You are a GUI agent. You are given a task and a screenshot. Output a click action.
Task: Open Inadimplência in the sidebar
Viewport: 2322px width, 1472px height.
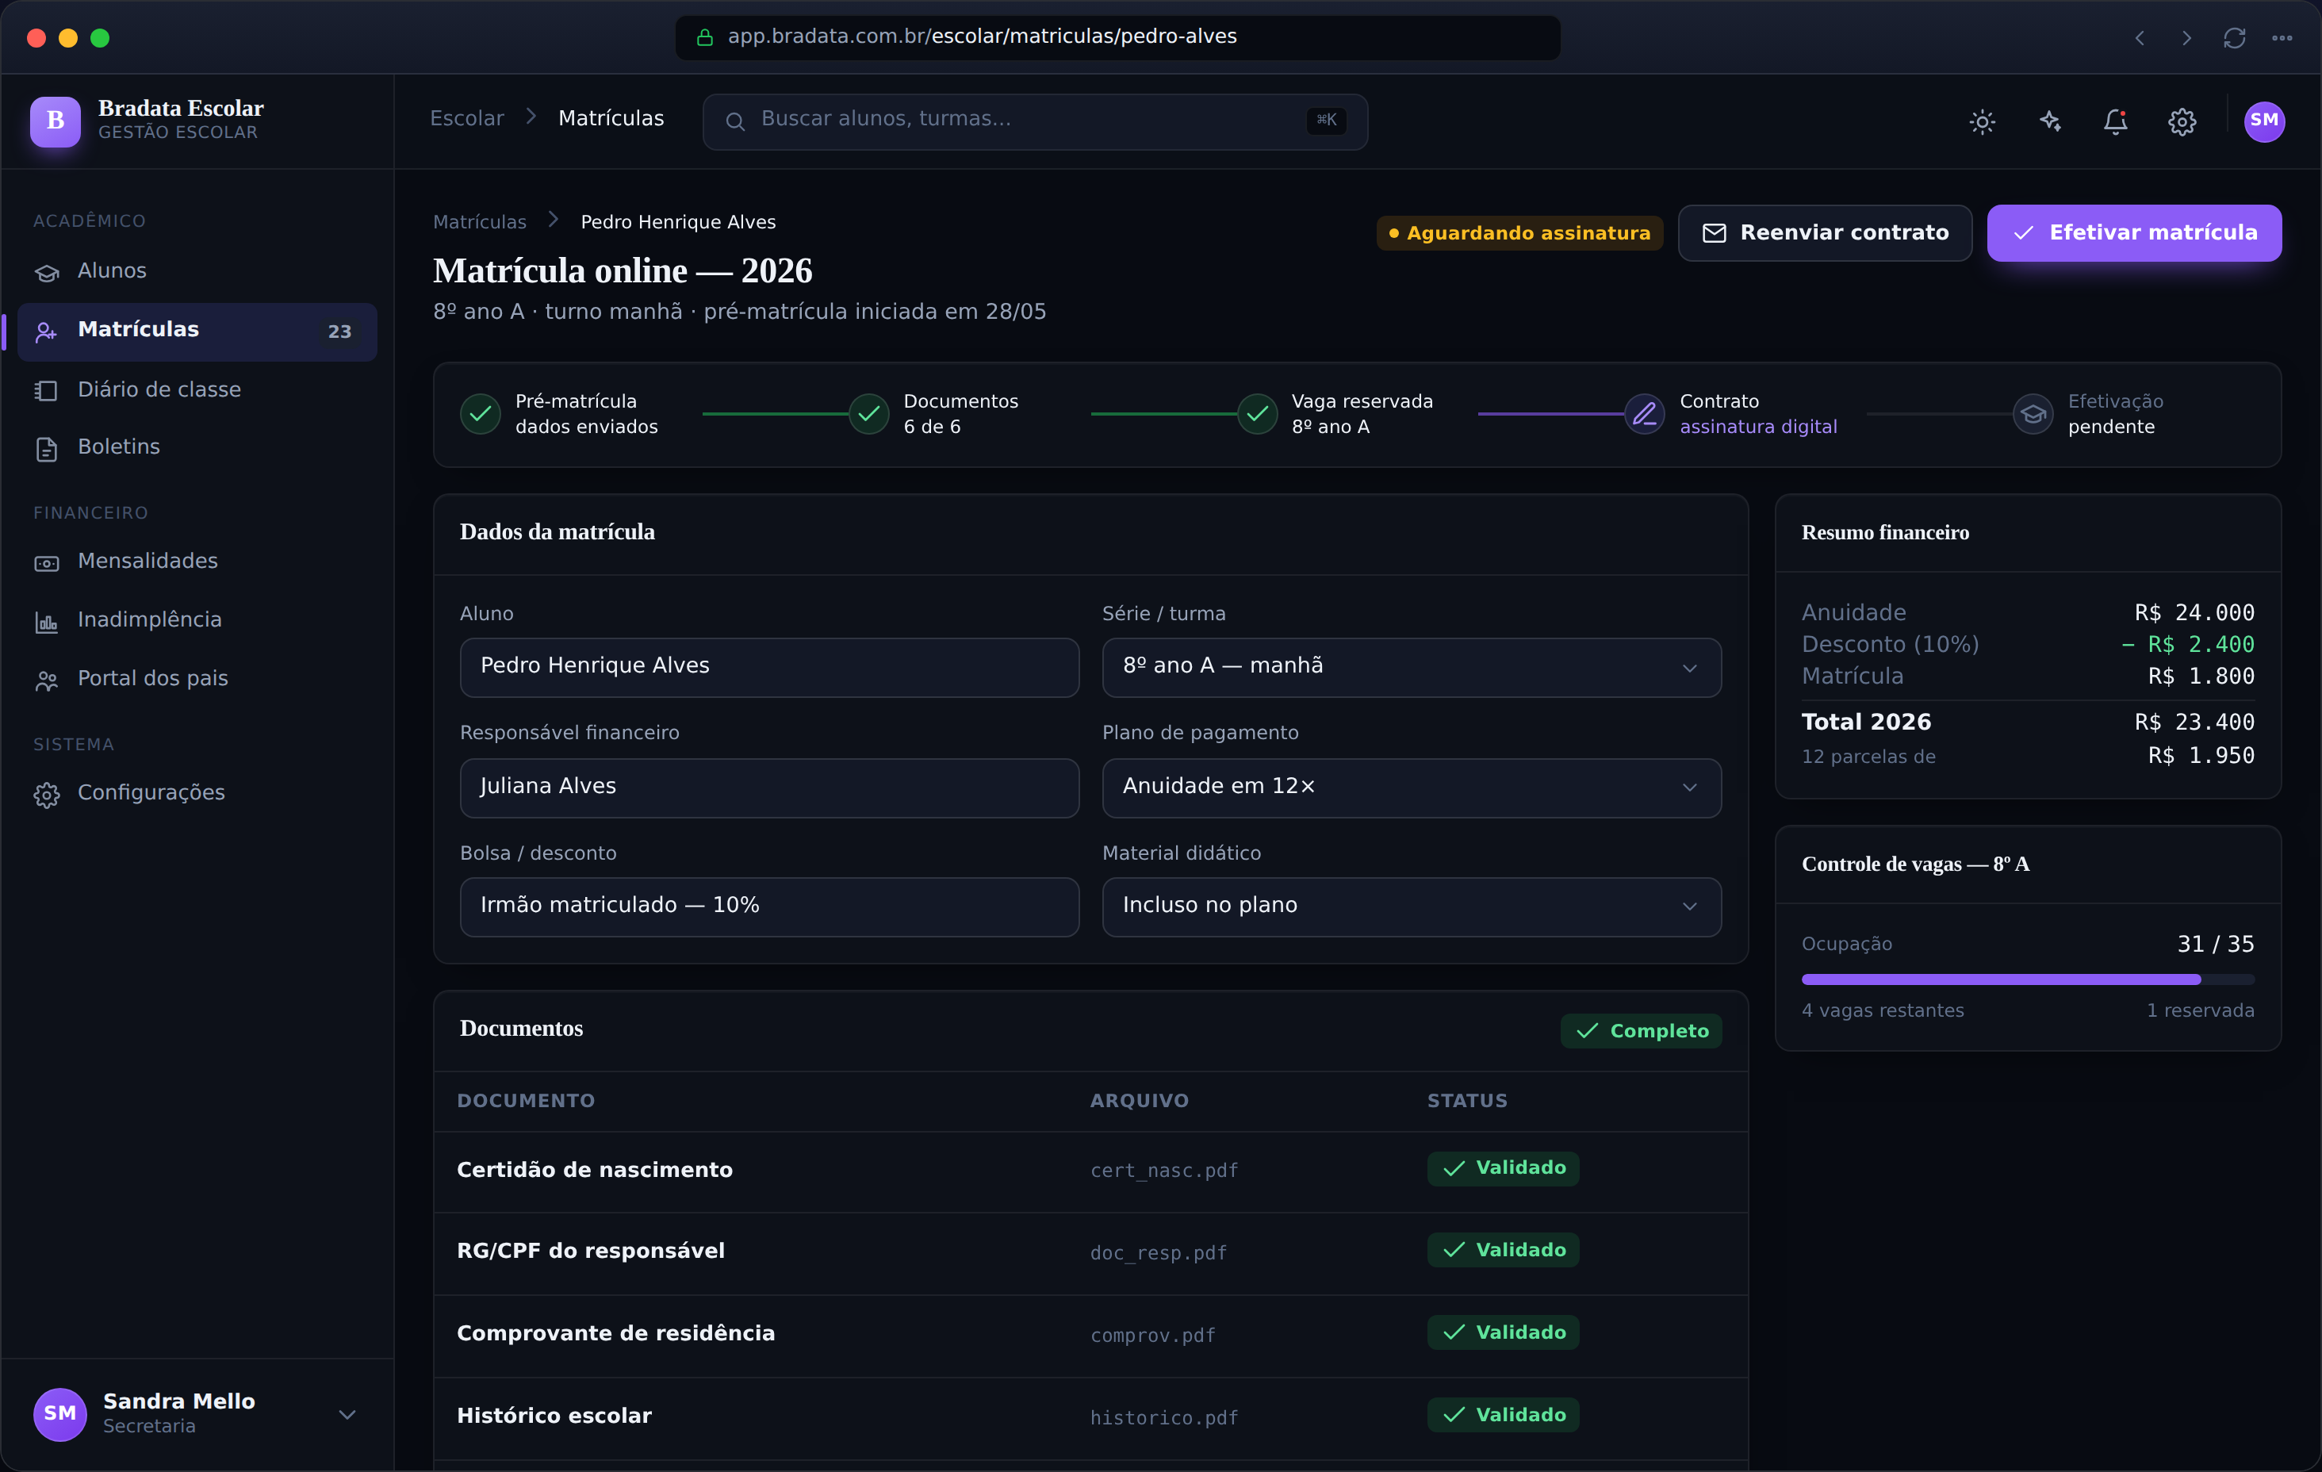click(x=197, y=620)
